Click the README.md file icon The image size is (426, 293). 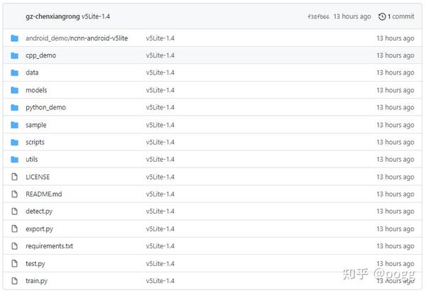14,194
